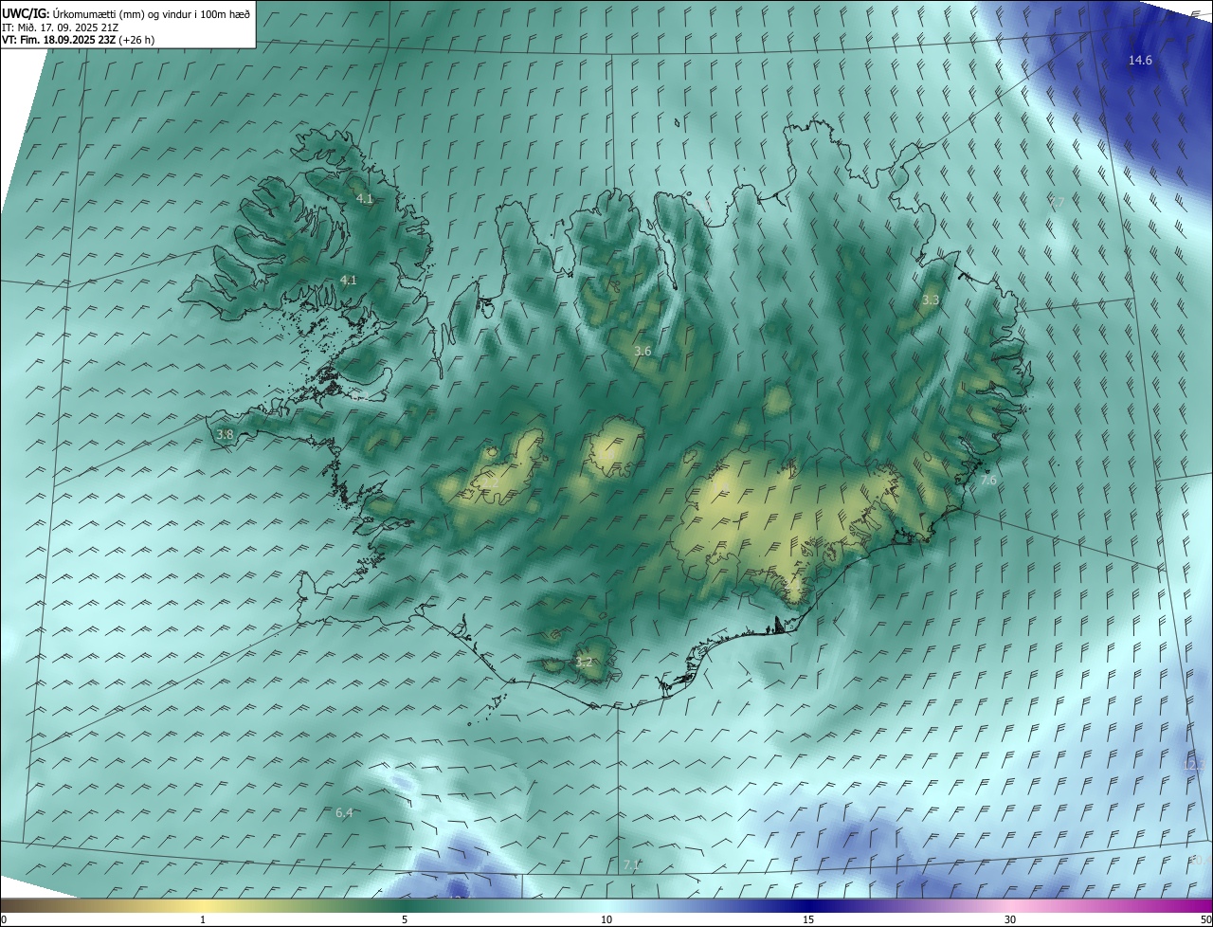
Task: Click the '50' tick on the color scale
Action: click(1205, 919)
